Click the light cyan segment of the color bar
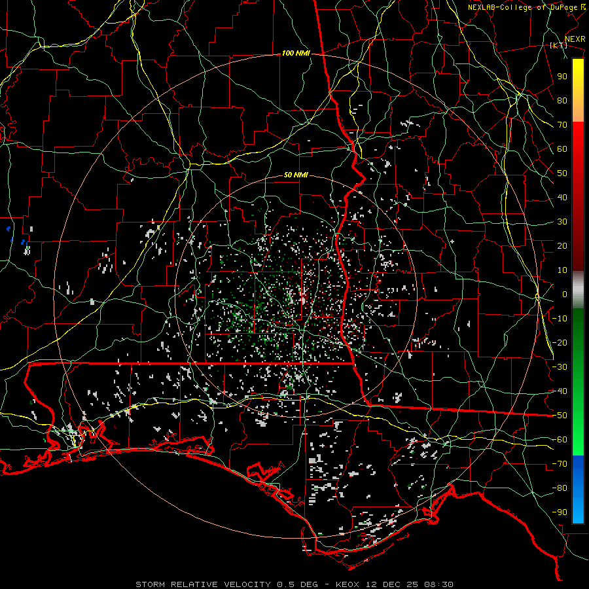Image resolution: width=589 pixels, height=589 pixels. 578,512
